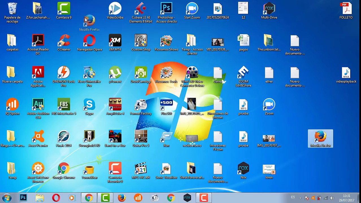Click ES language indicator in taskbar
The image size is (361, 203).
pyautogui.click(x=293, y=197)
